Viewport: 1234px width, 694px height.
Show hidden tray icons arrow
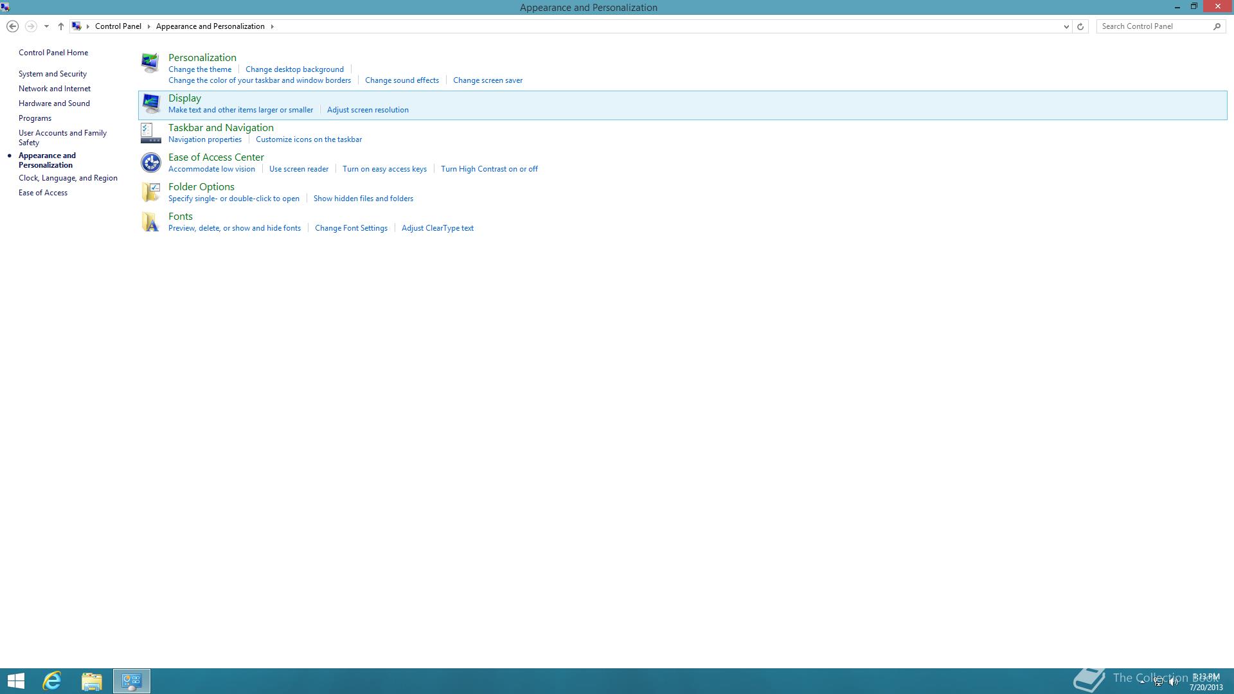pyautogui.click(x=1142, y=682)
